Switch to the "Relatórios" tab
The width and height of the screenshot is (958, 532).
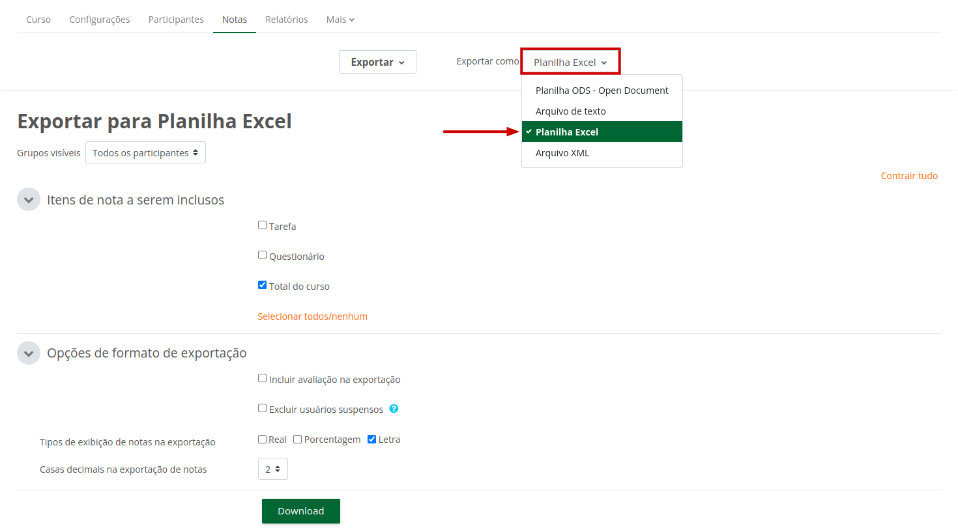point(286,19)
